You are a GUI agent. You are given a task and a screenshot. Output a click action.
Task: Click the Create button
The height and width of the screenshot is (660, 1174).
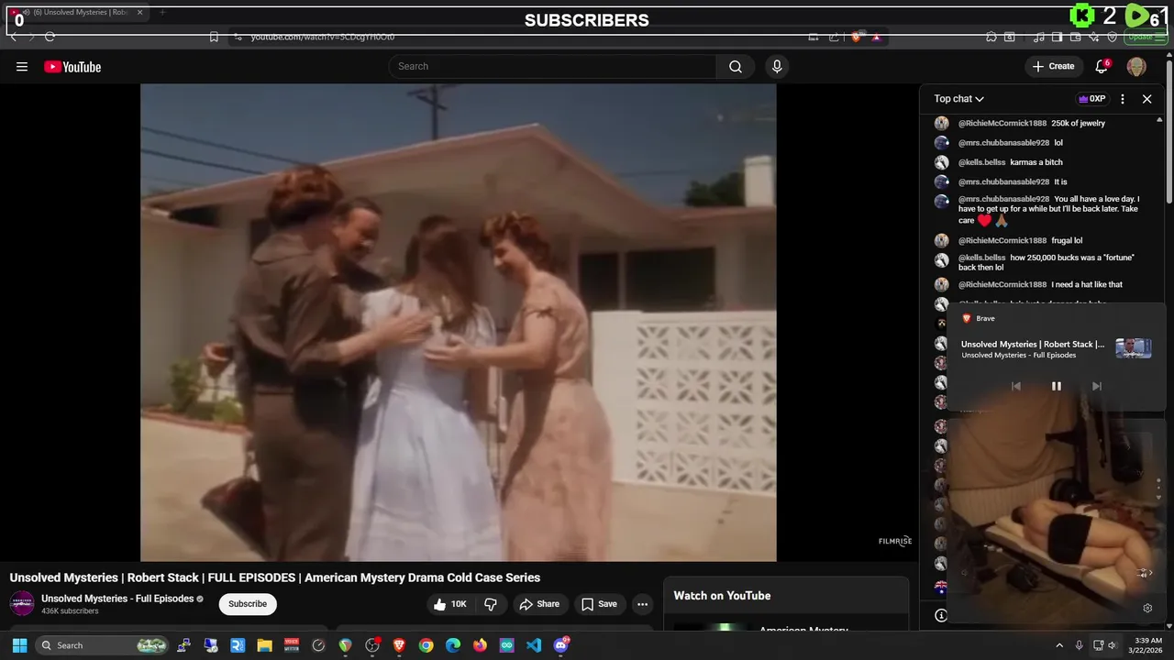(1053, 66)
